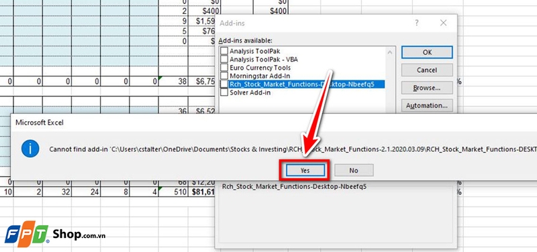Image resolution: width=537 pixels, height=252 pixels.
Task: Tick the Morningstar Add-In checkbox
Action: tap(224, 76)
